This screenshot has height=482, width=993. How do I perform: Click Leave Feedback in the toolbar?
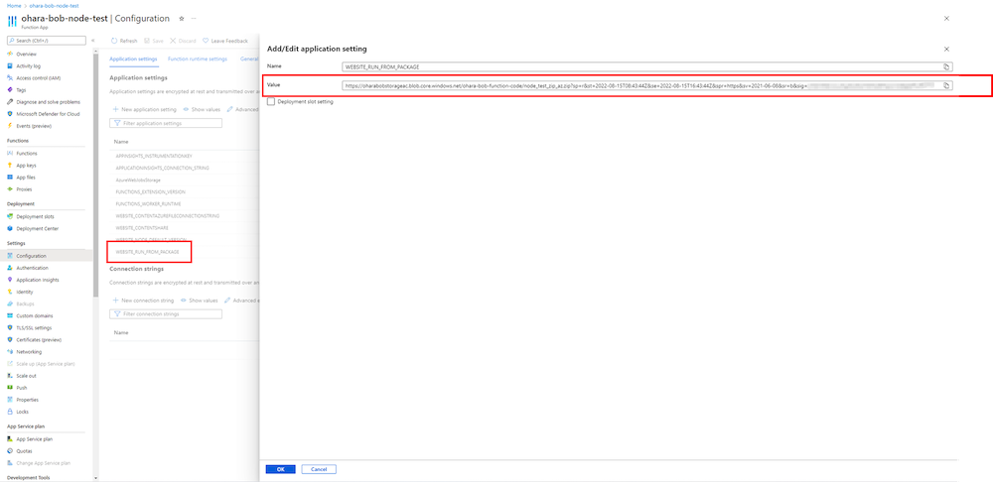pos(224,41)
